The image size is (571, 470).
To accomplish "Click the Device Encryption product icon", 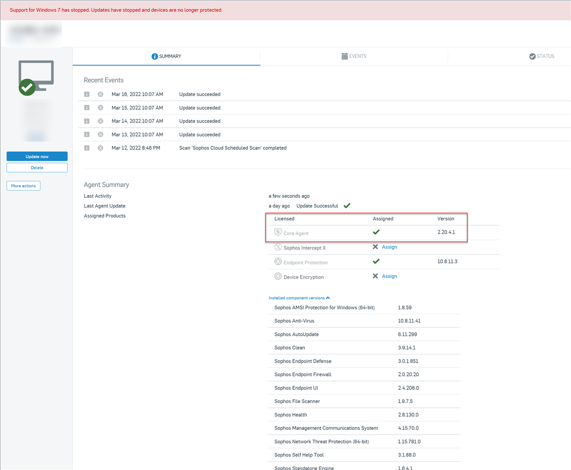I will tap(278, 277).
